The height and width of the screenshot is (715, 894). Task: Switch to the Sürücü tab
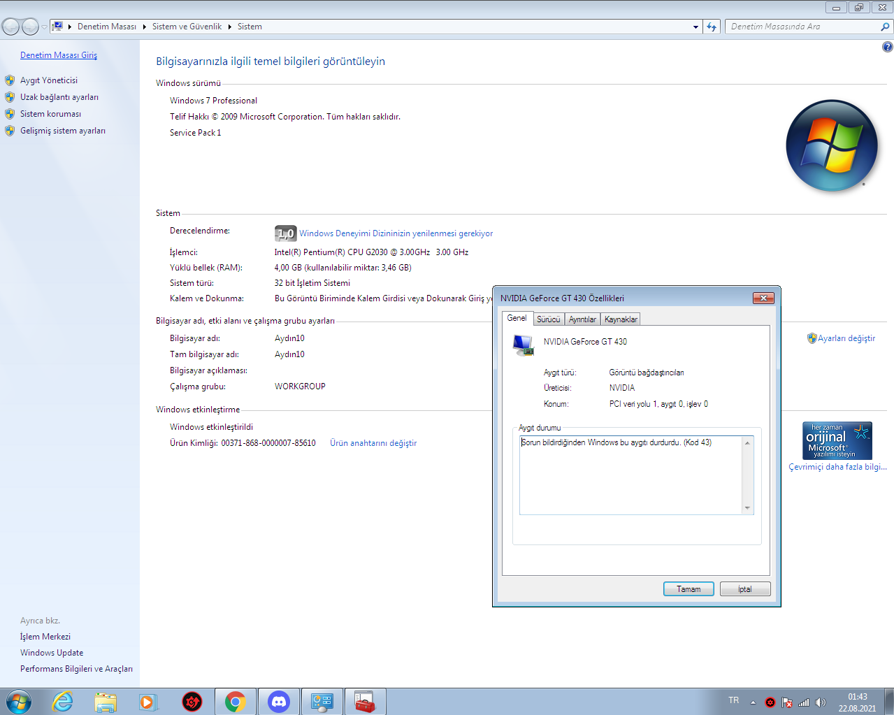coord(549,319)
